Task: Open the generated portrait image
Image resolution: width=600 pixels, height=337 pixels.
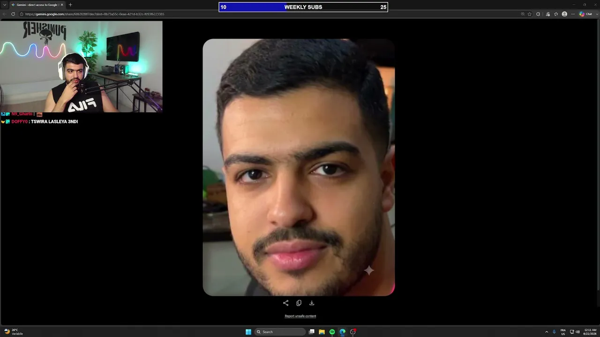Action: (x=299, y=167)
